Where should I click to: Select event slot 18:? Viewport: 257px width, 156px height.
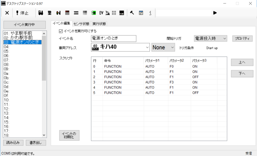click(23, 135)
